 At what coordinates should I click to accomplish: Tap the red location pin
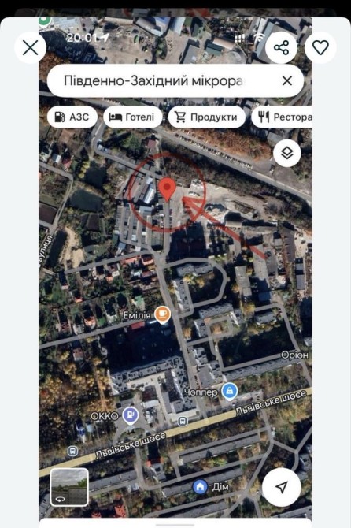click(167, 190)
